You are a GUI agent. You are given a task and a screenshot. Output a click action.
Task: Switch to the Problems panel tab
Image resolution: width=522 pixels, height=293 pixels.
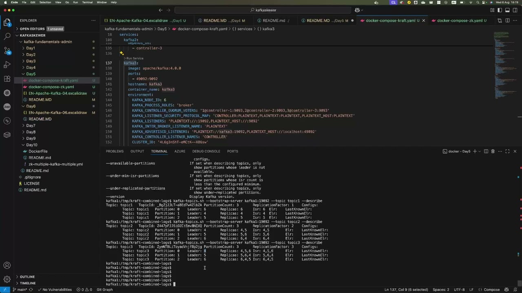115,151
